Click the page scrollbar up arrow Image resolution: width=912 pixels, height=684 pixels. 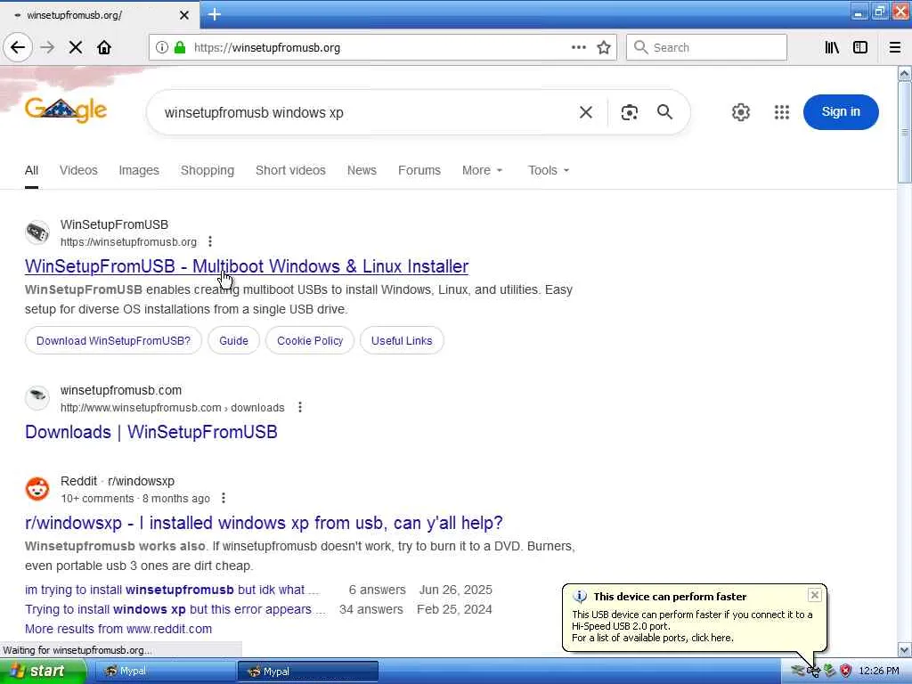pyautogui.click(x=904, y=74)
